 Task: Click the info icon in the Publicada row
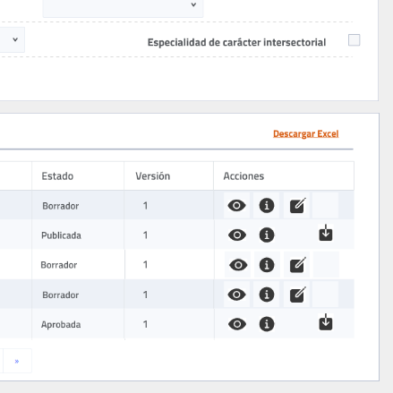coord(267,235)
